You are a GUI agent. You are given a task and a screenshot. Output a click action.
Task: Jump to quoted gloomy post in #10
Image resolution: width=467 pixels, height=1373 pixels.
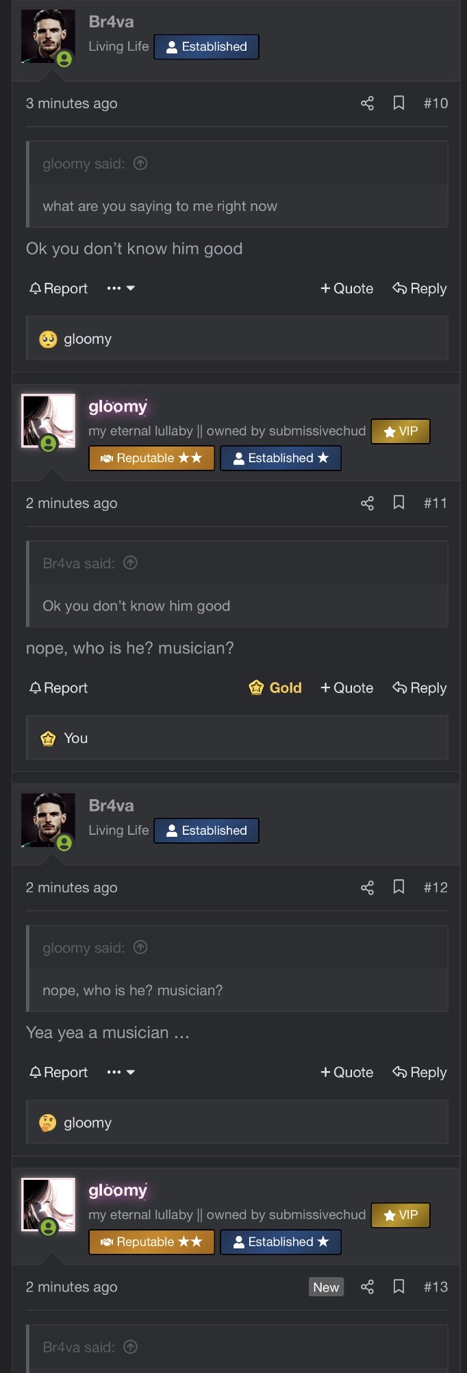(x=140, y=163)
